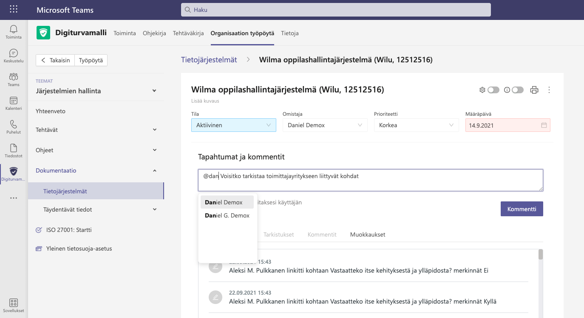Open the app launcher grid icon
Image resolution: width=584 pixels, height=318 pixels.
(14, 9)
